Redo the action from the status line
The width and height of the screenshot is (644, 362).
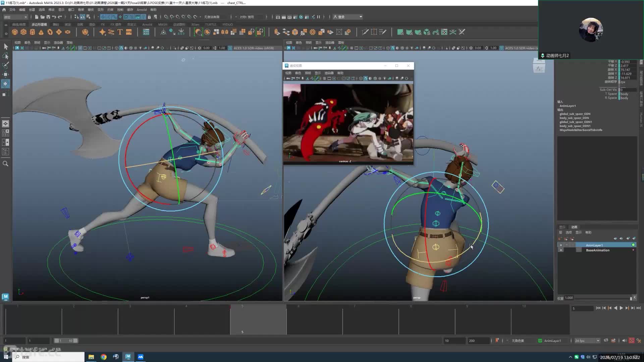(60, 17)
